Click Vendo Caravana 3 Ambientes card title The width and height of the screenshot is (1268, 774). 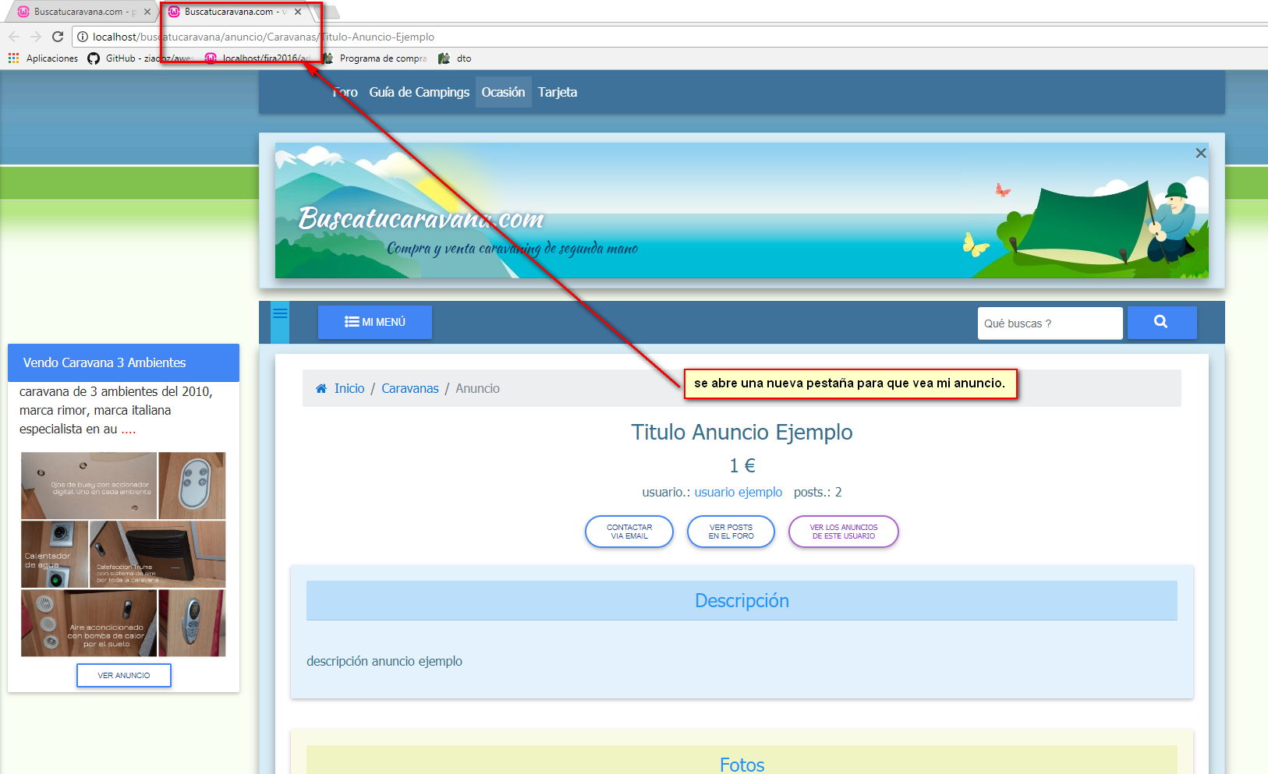[x=104, y=362]
